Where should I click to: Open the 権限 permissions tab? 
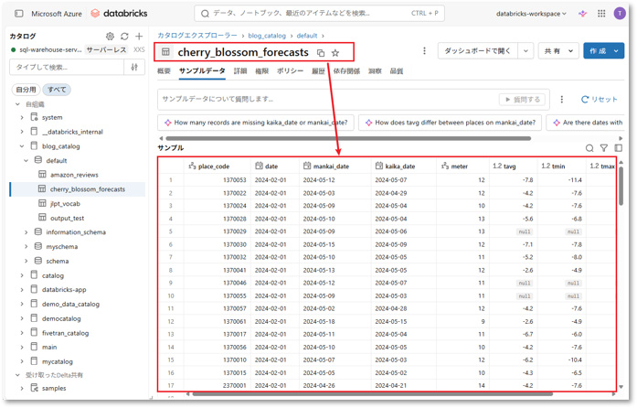261,71
